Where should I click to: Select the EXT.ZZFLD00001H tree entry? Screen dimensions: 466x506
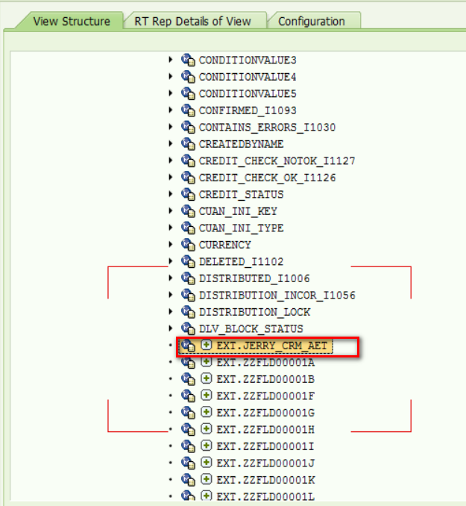(265, 430)
